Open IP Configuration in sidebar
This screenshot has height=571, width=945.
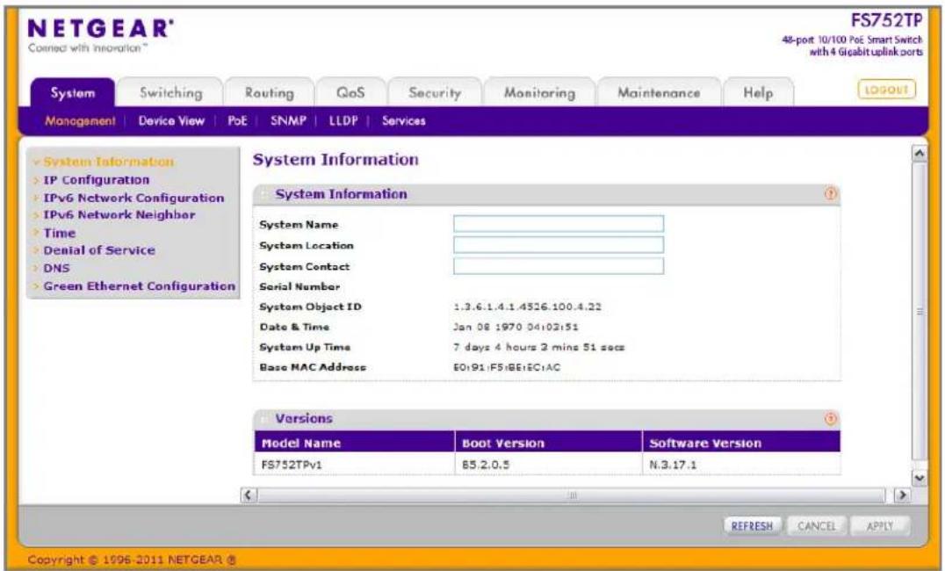coord(97,180)
